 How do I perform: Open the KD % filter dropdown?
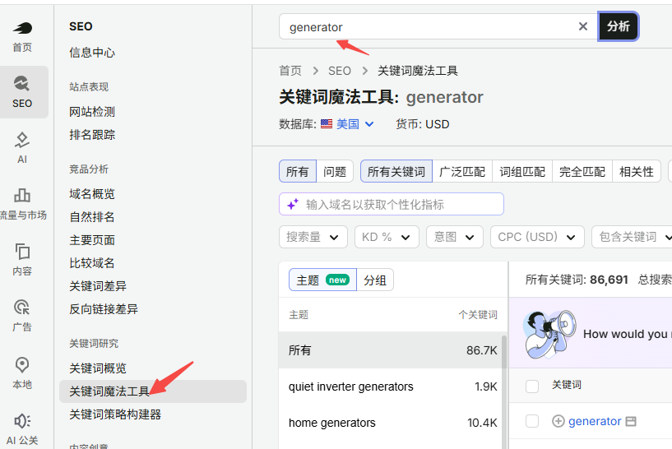coord(387,237)
